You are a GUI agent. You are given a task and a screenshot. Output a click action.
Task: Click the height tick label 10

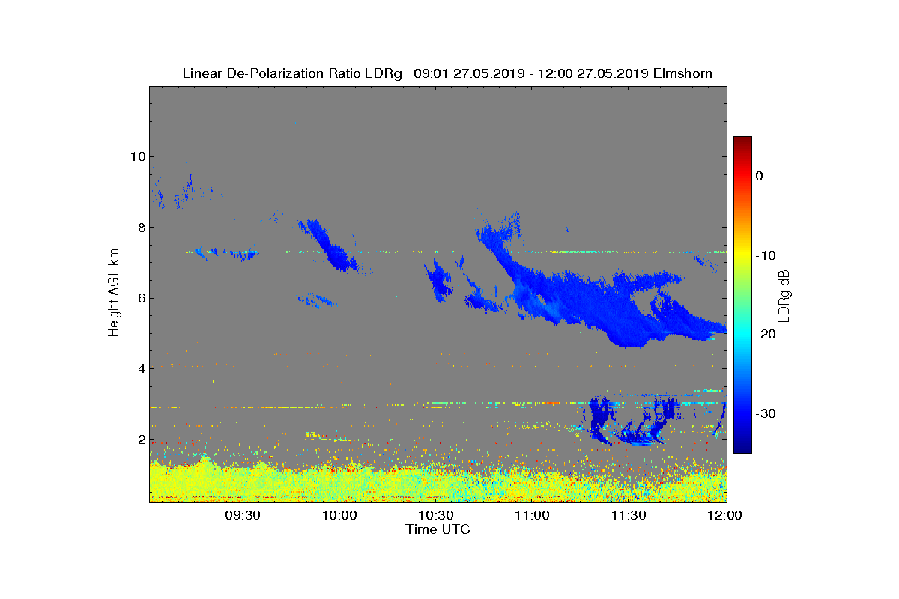137,156
